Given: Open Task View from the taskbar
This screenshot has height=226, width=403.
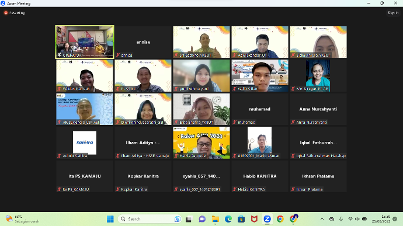Looking at the screenshot, I should click(189, 219).
